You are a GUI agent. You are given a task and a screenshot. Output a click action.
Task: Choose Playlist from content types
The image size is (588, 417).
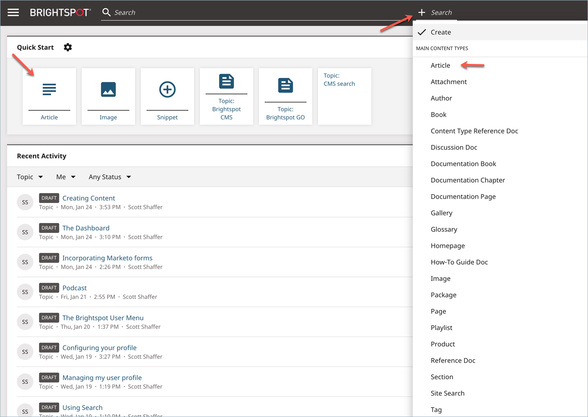[442, 328]
